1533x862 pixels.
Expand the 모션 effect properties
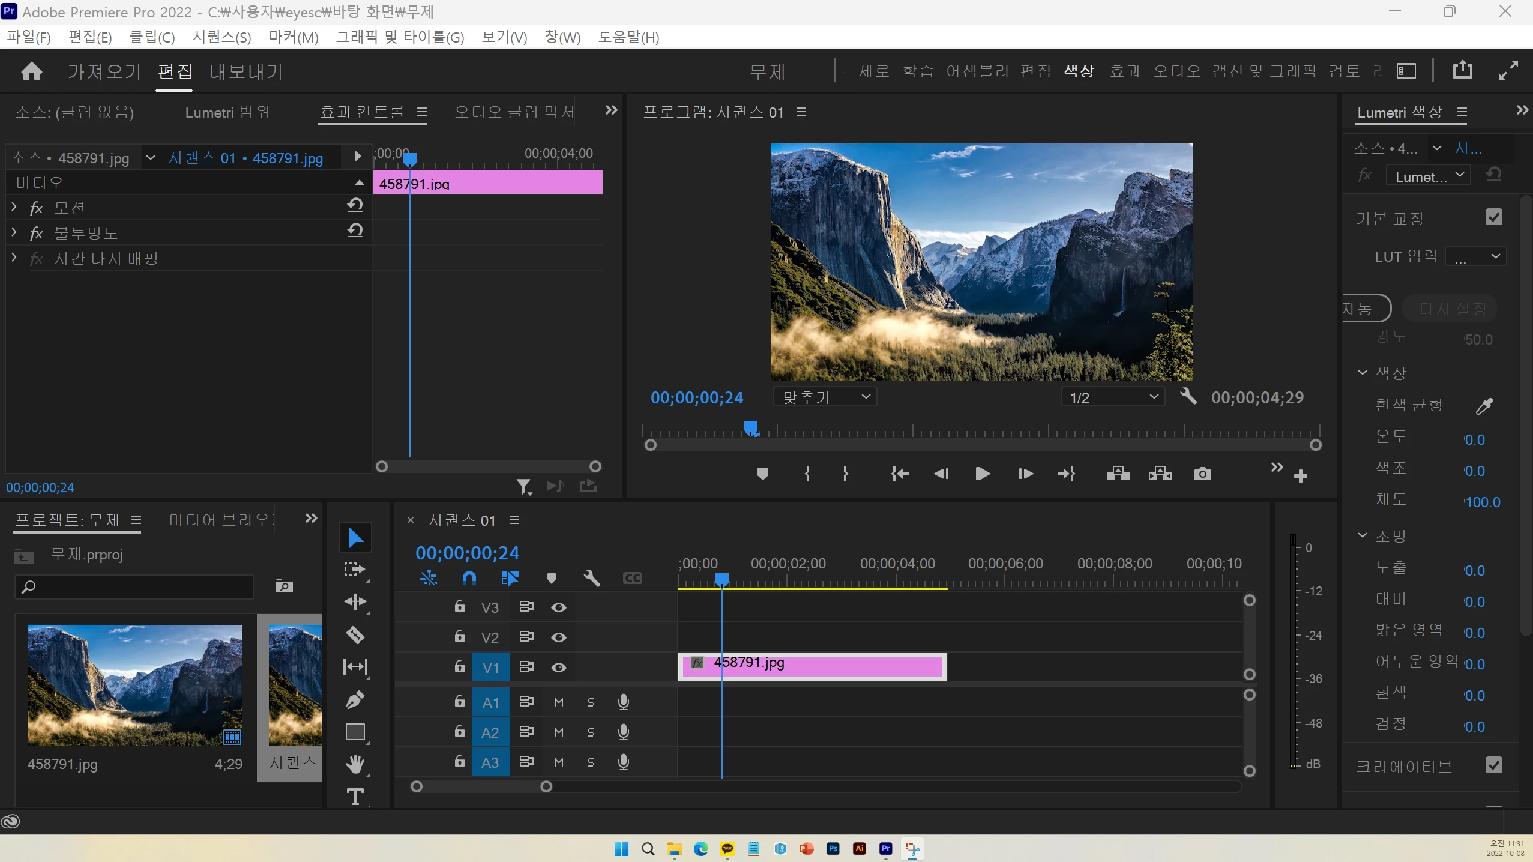click(14, 207)
